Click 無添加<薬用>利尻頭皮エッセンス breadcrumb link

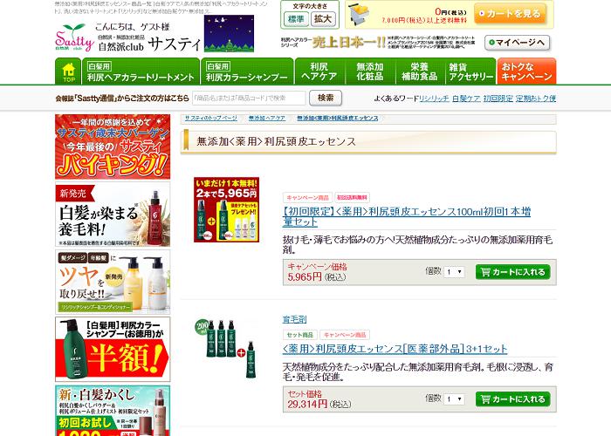(x=338, y=118)
